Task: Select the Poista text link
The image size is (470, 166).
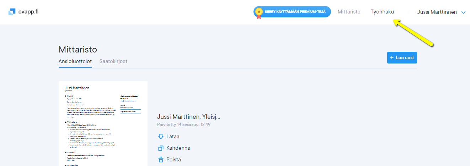Action: point(173,160)
